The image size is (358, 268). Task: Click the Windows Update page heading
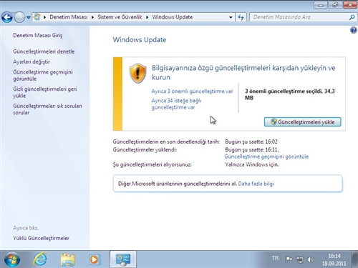pos(140,40)
